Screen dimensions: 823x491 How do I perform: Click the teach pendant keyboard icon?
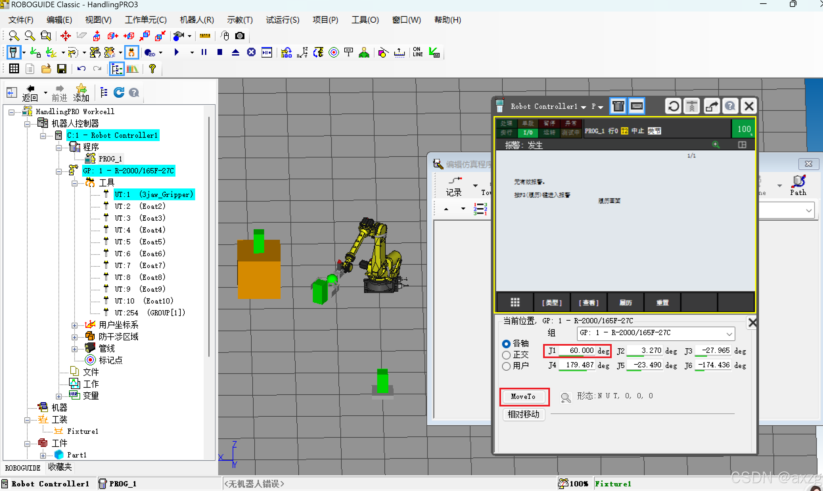point(637,106)
